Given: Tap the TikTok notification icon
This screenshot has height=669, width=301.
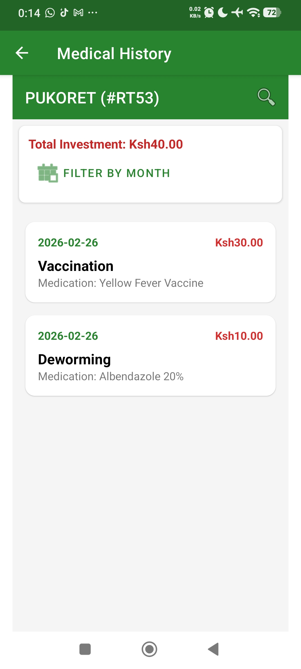Looking at the screenshot, I should point(64,13).
